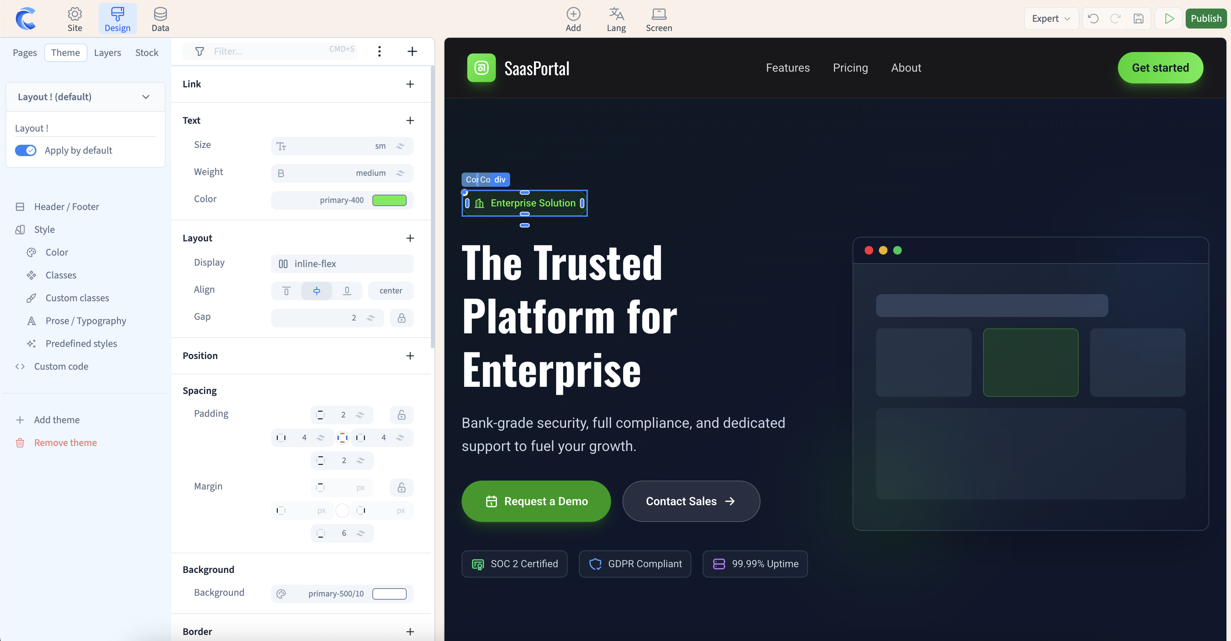Viewport: 1231px width, 641px height.
Task: Expand the Position section
Action: tap(410, 356)
